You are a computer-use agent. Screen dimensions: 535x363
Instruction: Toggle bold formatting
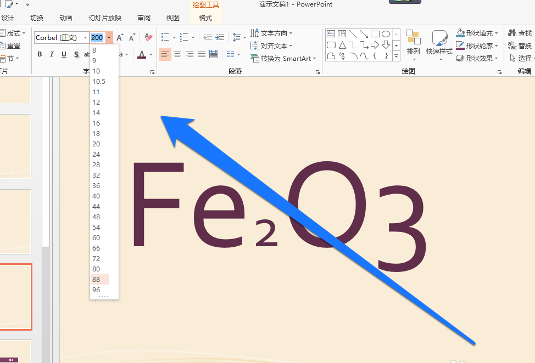(40, 54)
